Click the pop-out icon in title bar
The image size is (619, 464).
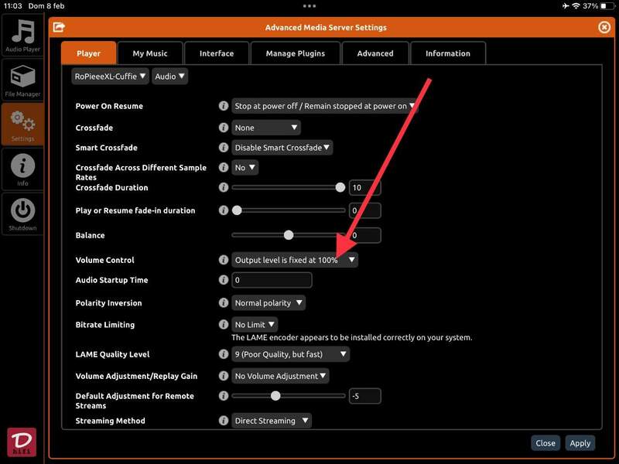tap(59, 28)
